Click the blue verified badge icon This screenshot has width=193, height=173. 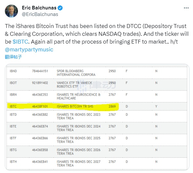point(60,8)
